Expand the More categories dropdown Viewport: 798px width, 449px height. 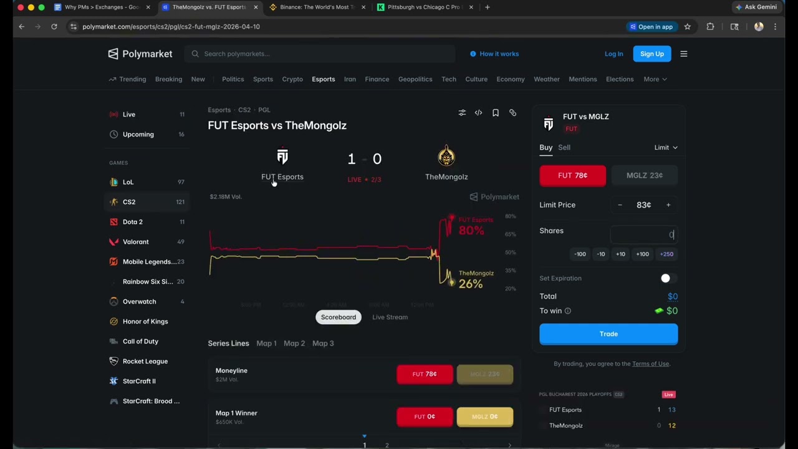[x=655, y=79]
